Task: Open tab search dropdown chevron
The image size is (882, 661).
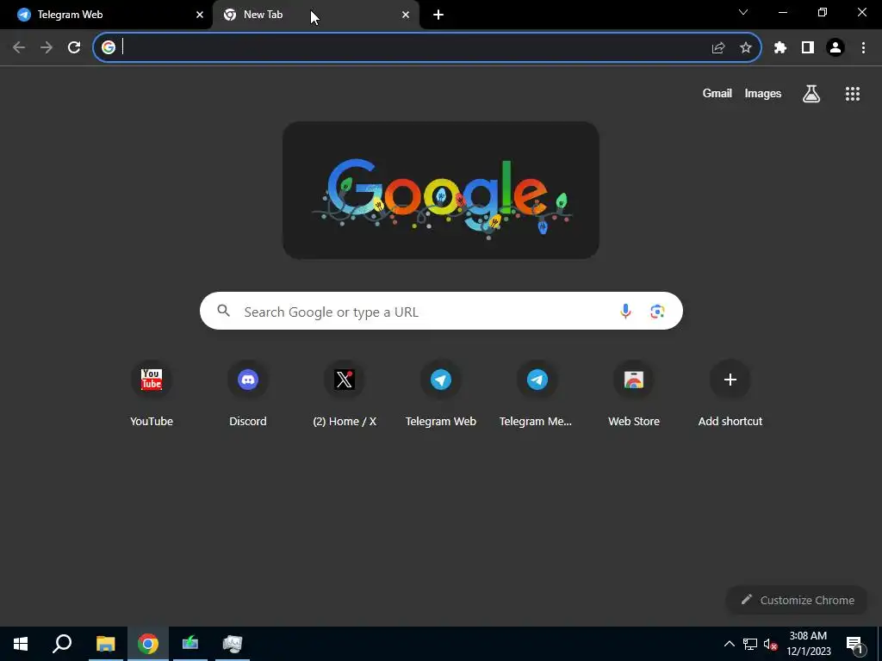Action: (743, 12)
